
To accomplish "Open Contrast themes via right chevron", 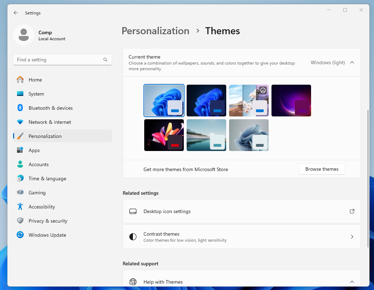I will (x=352, y=237).
